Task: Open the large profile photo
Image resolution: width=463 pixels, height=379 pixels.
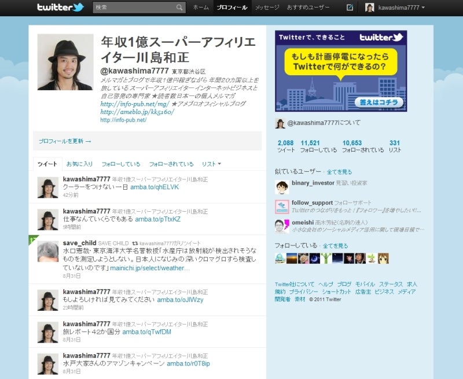Action: [65, 62]
